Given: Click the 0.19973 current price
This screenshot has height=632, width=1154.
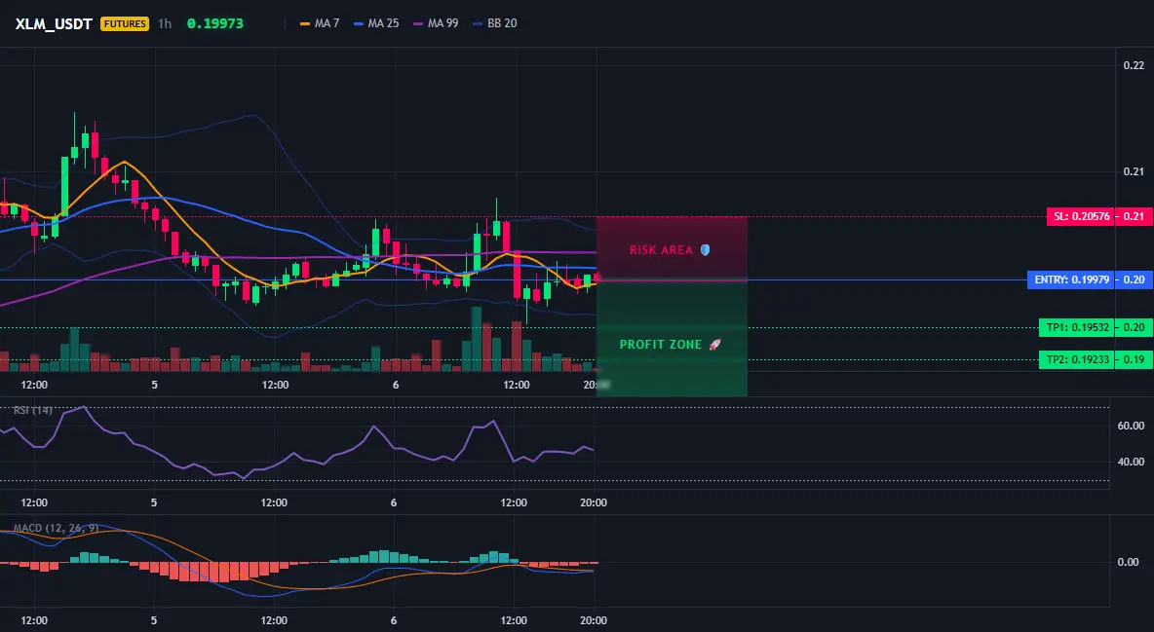Looking at the screenshot, I should (214, 23).
